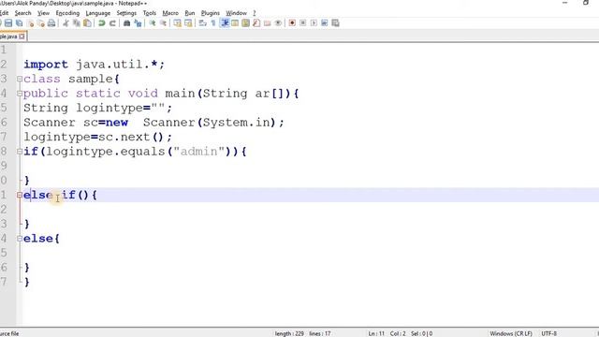This screenshot has width=599, height=337.
Task: Close the sample.java tab with its X
Action: coord(22,37)
